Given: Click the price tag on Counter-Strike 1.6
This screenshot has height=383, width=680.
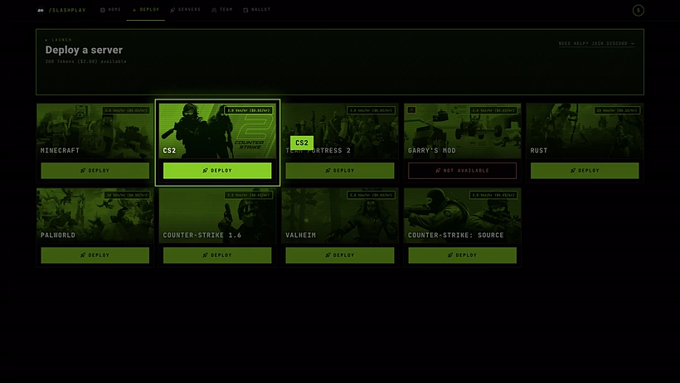Looking at the screenshot, I should pos(249,195).
